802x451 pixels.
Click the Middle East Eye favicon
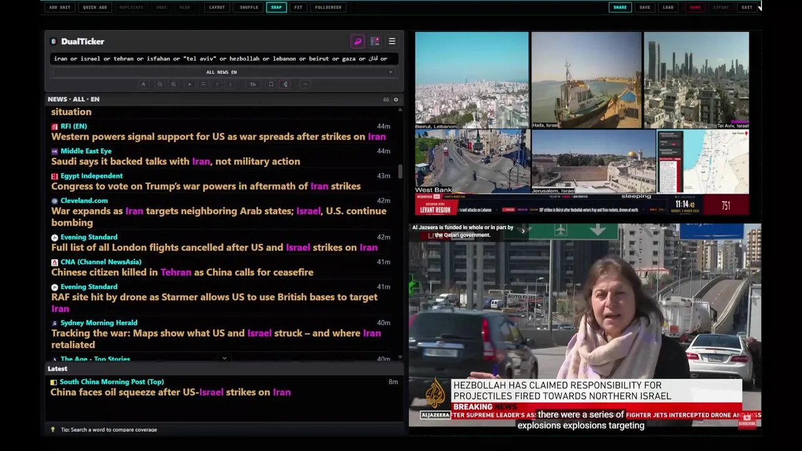[x=55, y=152]
